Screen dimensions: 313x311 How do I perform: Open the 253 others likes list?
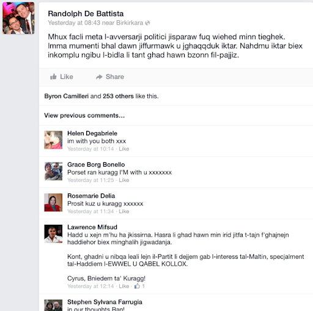coord(118,96)
